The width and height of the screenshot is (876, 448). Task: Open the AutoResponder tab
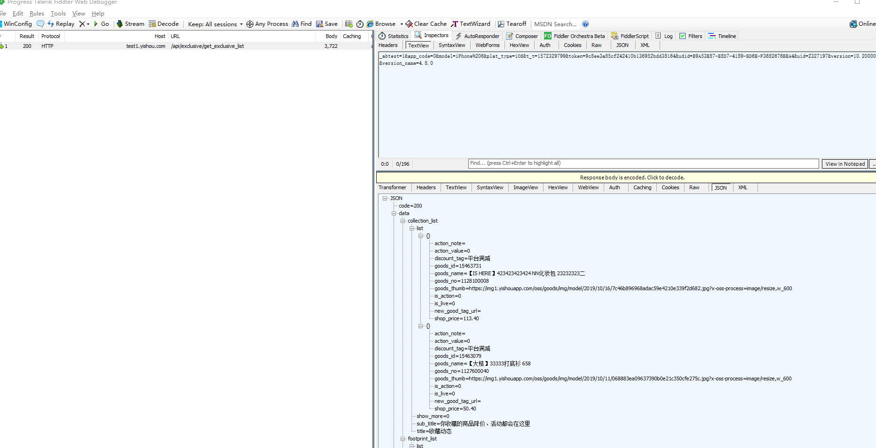477,36
